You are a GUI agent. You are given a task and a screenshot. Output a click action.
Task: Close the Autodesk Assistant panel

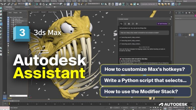(x=170, y=19)
